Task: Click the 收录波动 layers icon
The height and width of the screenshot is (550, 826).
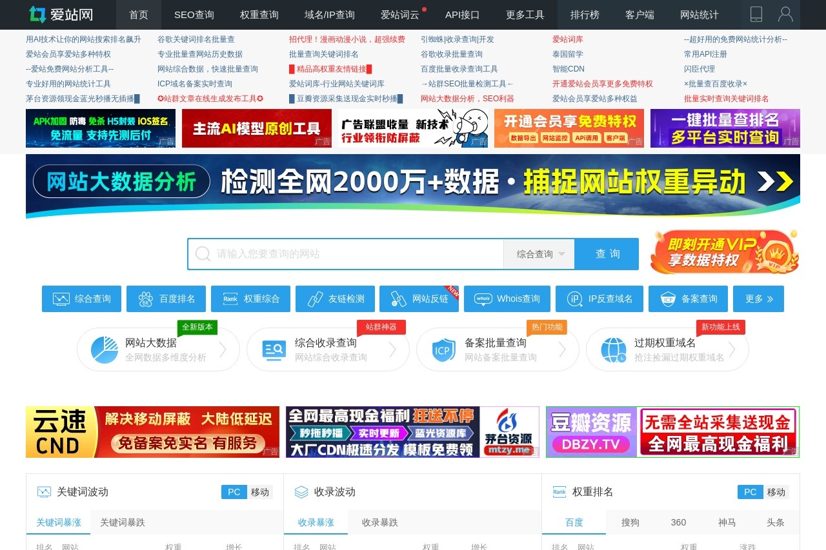Action: (301, 492)
